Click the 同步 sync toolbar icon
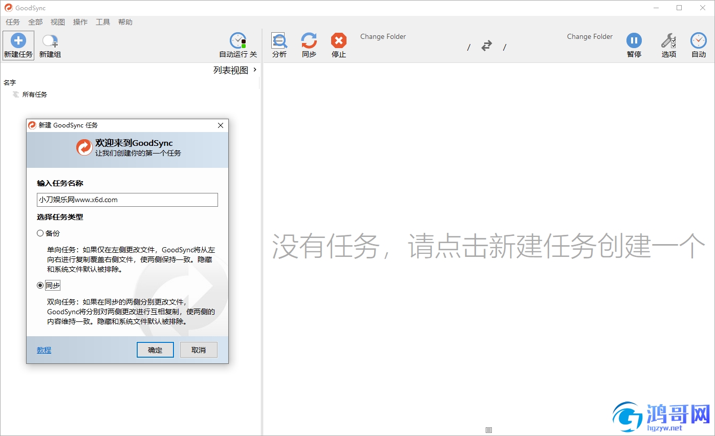Image resolution: width=715 pixels, height=436 pixels. click(309, 40)
